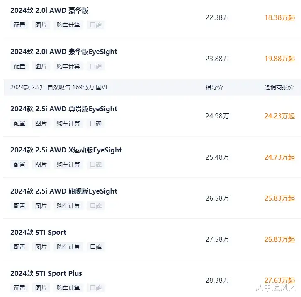
Task: Open 图片 for 2.0i AWD 豪华版EyeSight
Action: coord(41,66)
